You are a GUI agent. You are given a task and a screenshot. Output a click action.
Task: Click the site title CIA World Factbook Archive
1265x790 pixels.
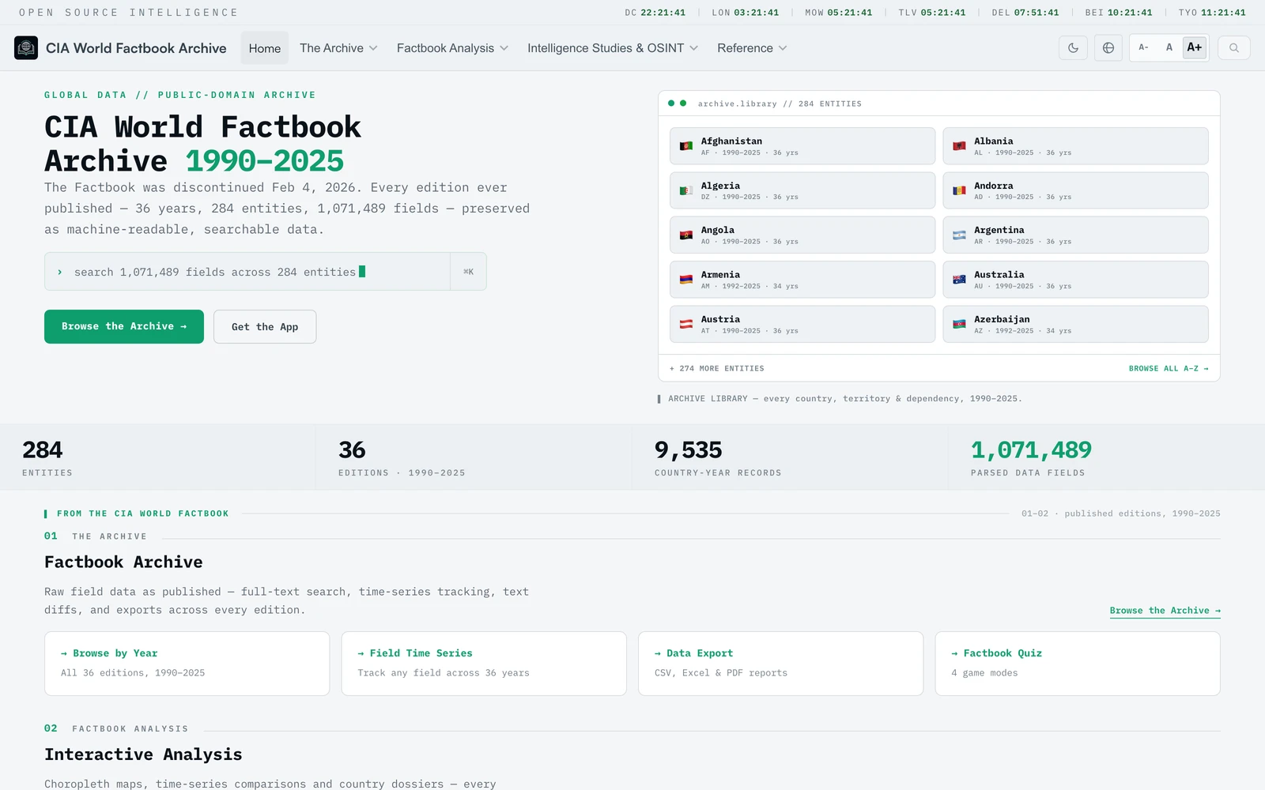coord(136,48)
